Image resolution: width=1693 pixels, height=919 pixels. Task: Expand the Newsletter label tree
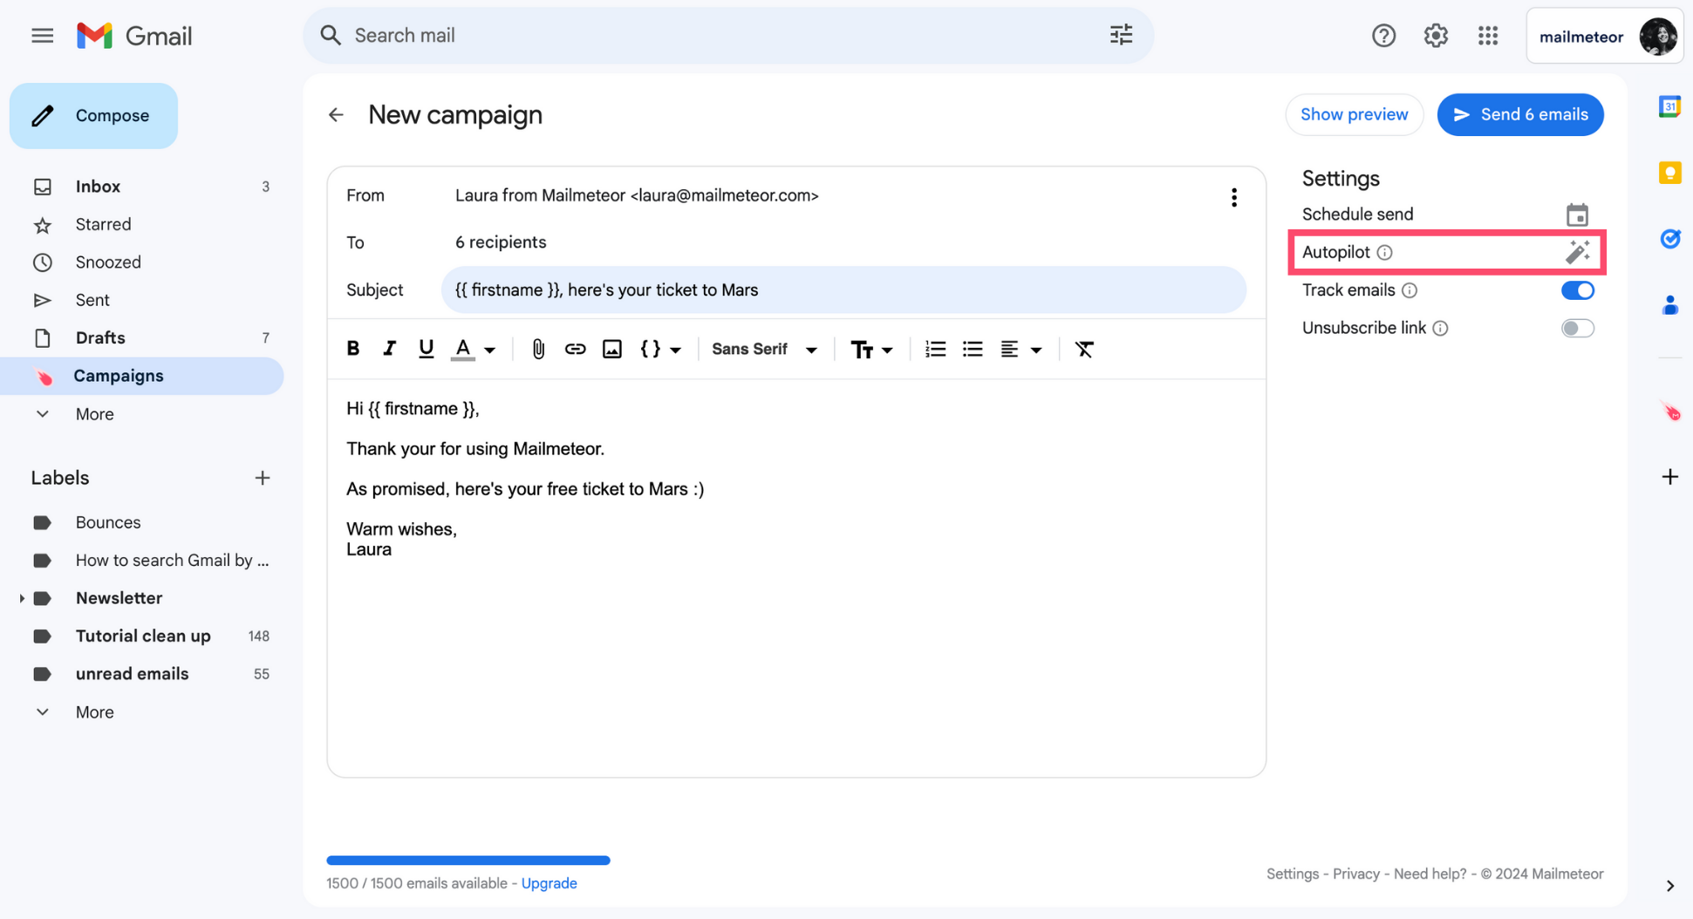22,598
